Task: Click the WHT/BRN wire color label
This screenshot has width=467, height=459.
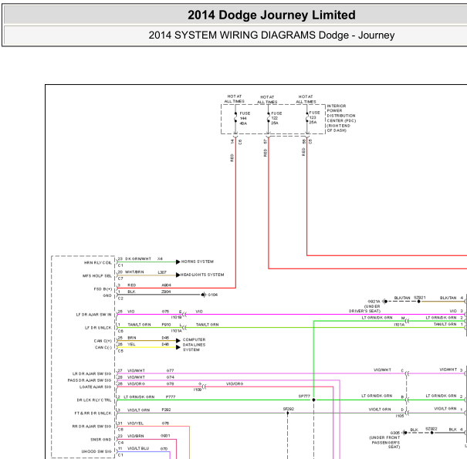Action: coord(134,272)
